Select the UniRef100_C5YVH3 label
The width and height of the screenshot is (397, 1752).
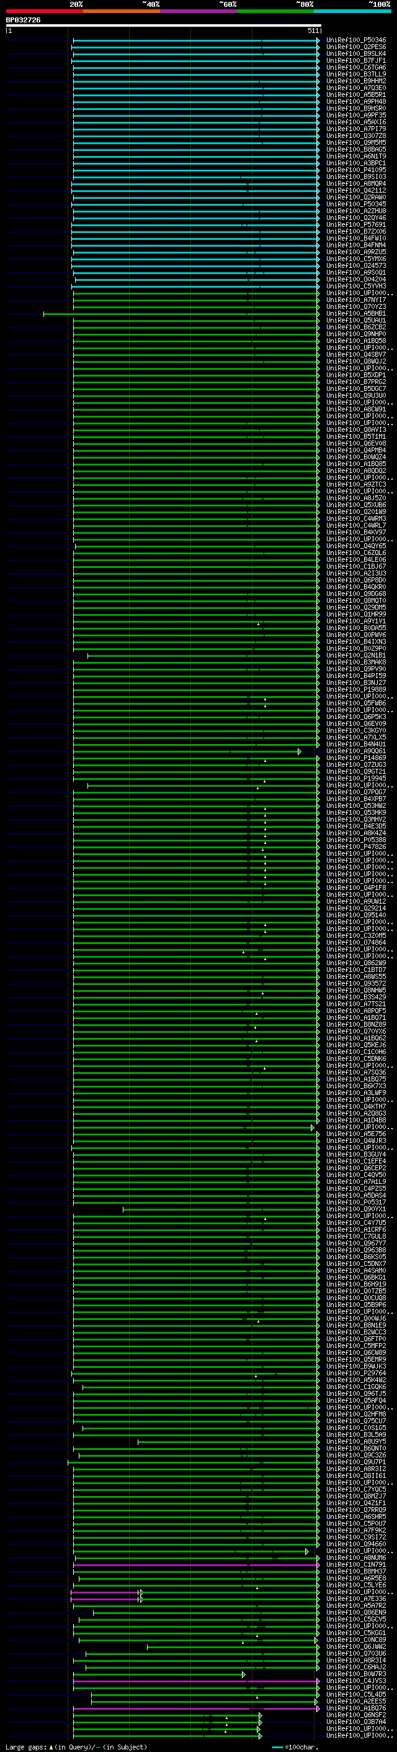pyautogui.click(x=356, y=286)
